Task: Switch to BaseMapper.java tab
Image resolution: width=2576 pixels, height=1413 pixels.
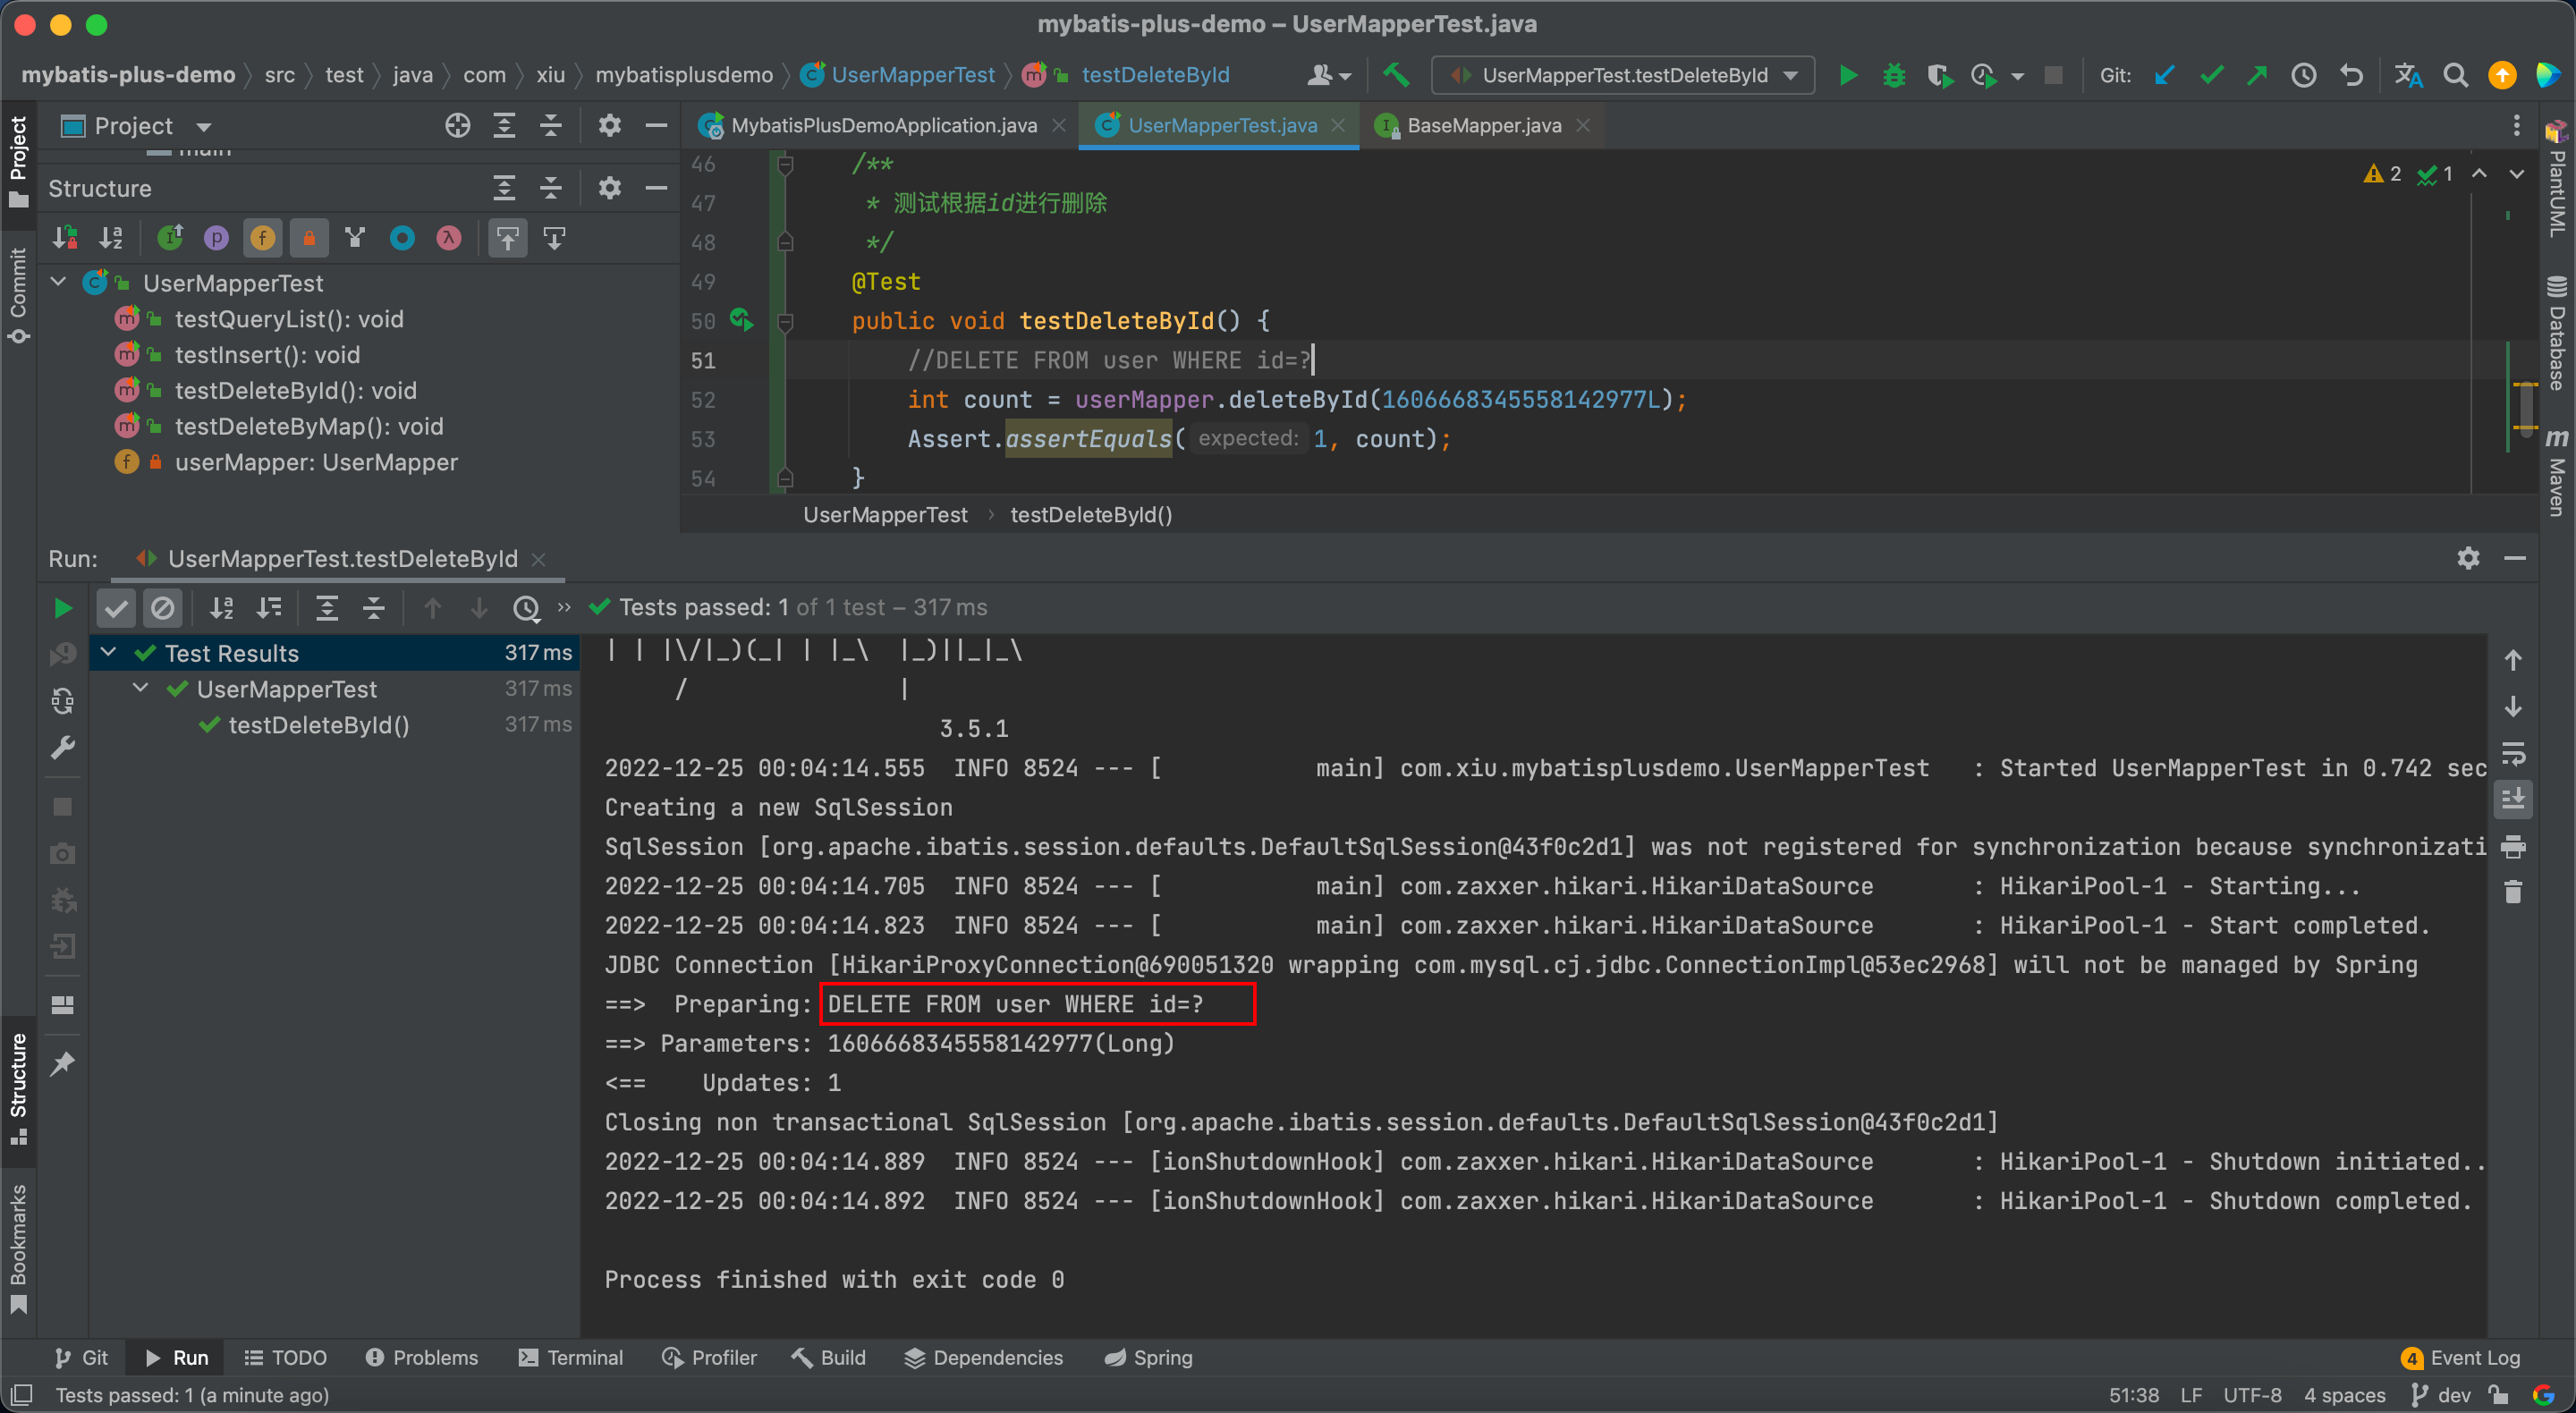Action: click(x=1483, y=125)
